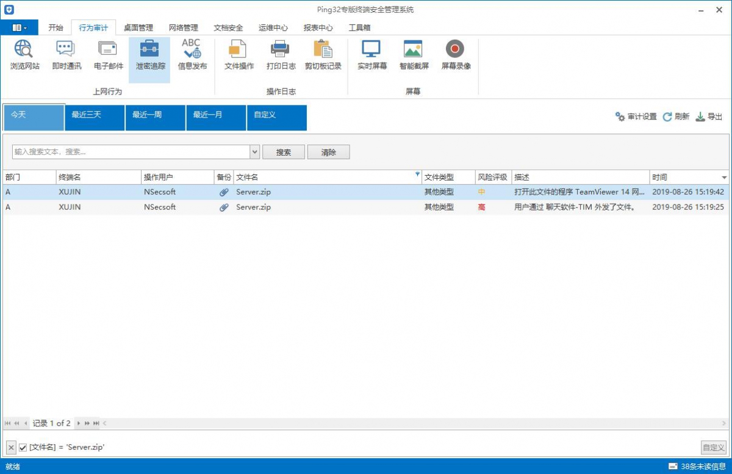The height and width of the screenshot is (474, 732).
Task: Switch to 文档安全 ribbon tab
Action: 228,27
